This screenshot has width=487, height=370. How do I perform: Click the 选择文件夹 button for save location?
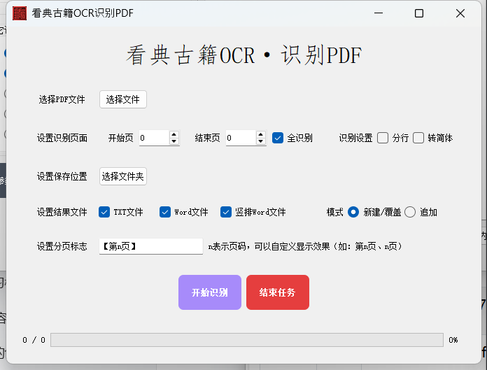123,176
